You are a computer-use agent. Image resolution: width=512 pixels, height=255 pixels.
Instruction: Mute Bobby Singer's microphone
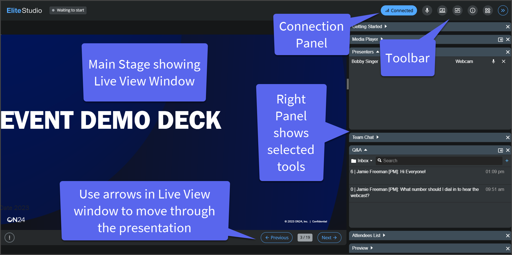coord(494,61)
